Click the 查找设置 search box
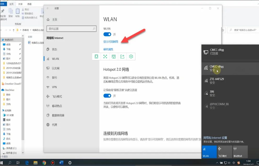The image size is (259, 166). coord(71,29)
